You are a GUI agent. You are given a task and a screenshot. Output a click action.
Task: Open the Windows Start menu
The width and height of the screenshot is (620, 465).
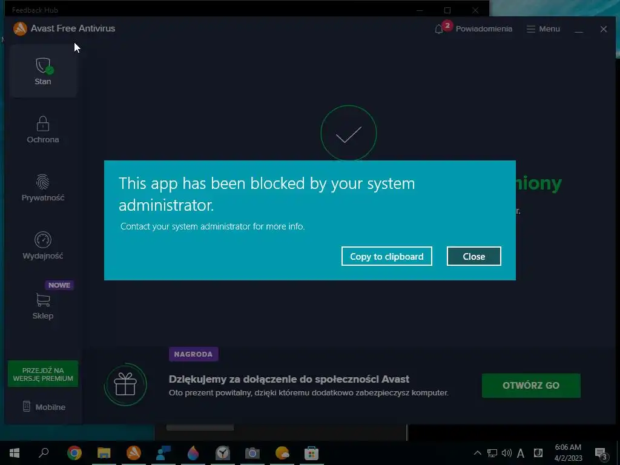coord(15,453)
